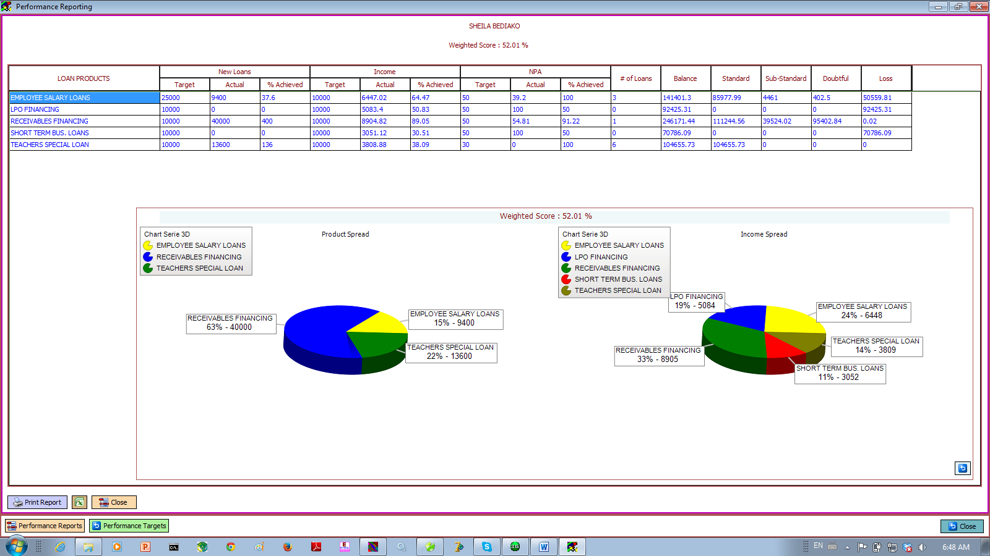Open PowerPoint from the taskbar
The image size is (990, 556).
145,547
